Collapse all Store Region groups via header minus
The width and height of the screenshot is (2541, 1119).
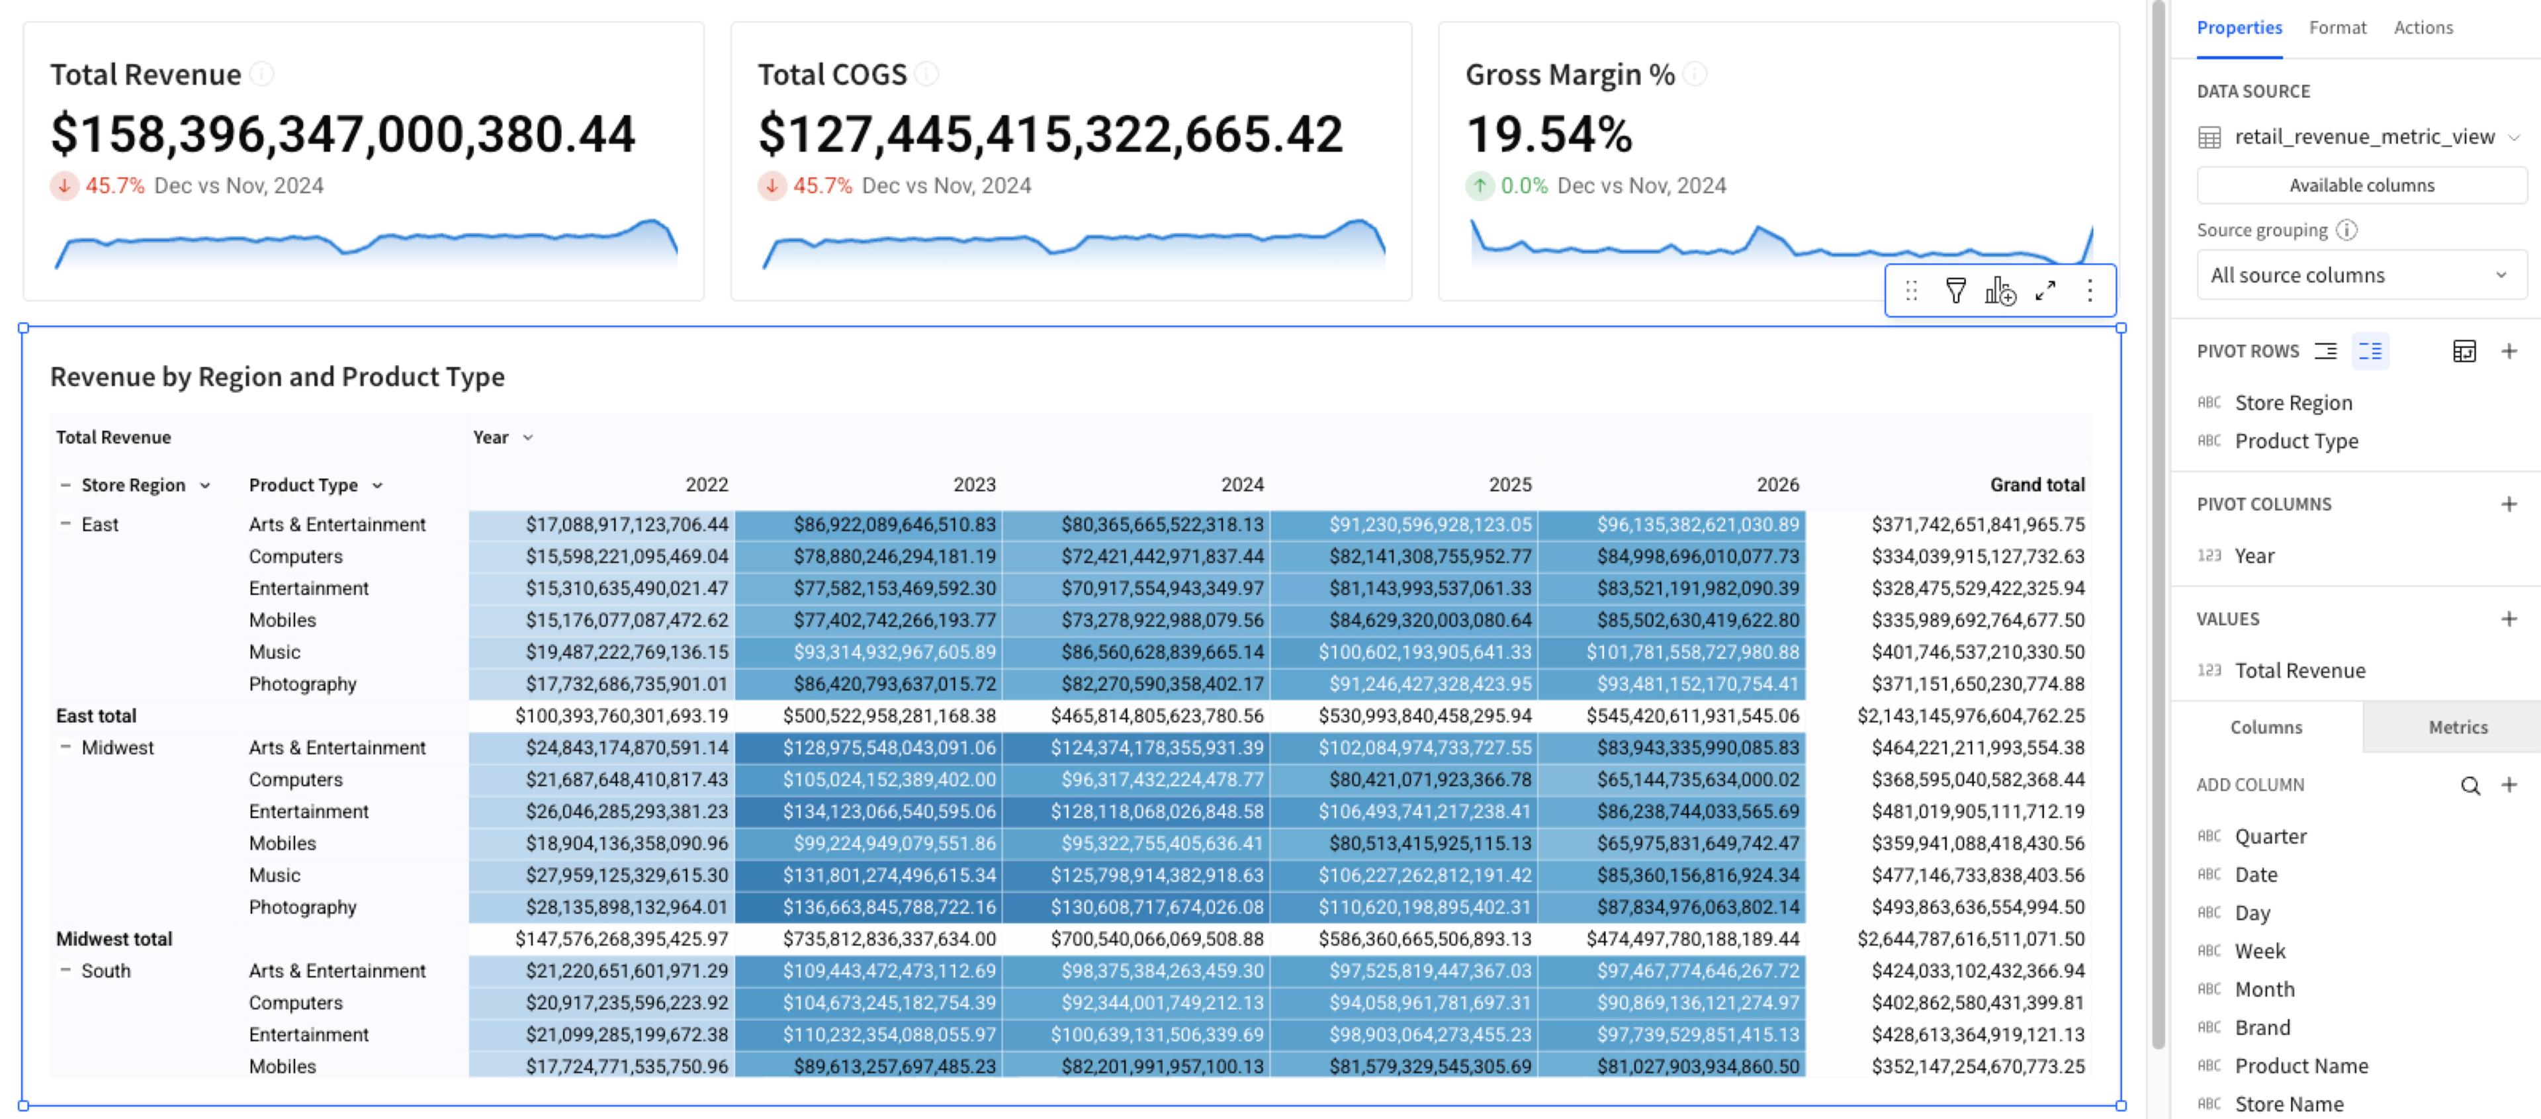click(65, 484)
